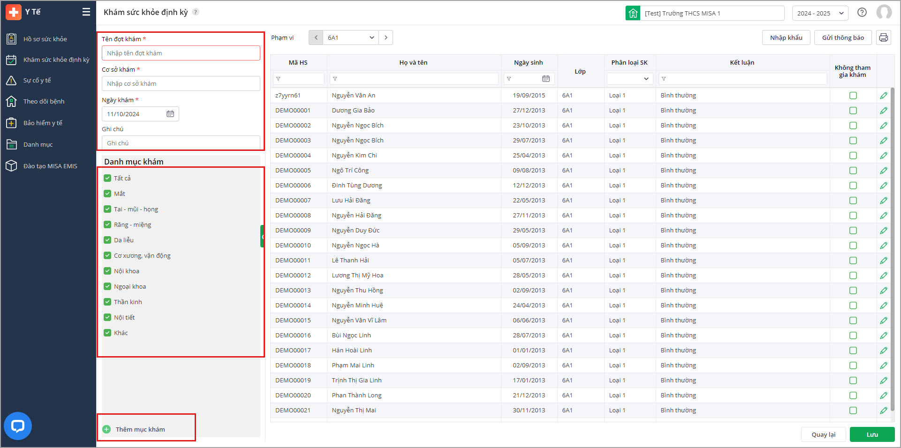Mark Dương Gia Bảo as not participating
The image size is (901, 448).
point(853,111)
